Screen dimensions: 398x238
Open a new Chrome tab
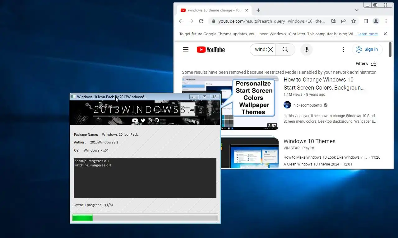(x=258, y=10)
